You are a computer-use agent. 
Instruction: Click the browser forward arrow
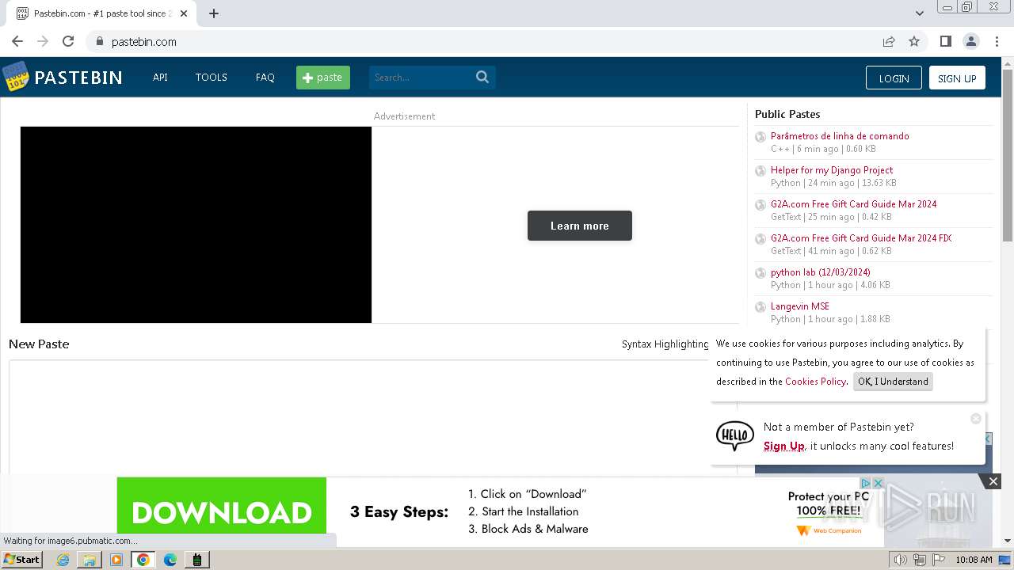[x=43, y=41]
